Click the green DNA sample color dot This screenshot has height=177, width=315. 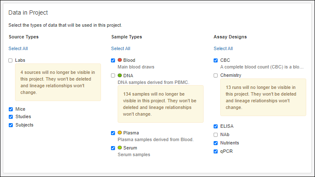(x=120, y=76)
